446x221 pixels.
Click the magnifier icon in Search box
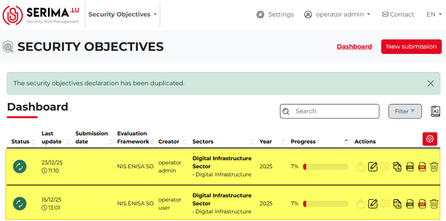pyautogui.click(x=286, y=111)
